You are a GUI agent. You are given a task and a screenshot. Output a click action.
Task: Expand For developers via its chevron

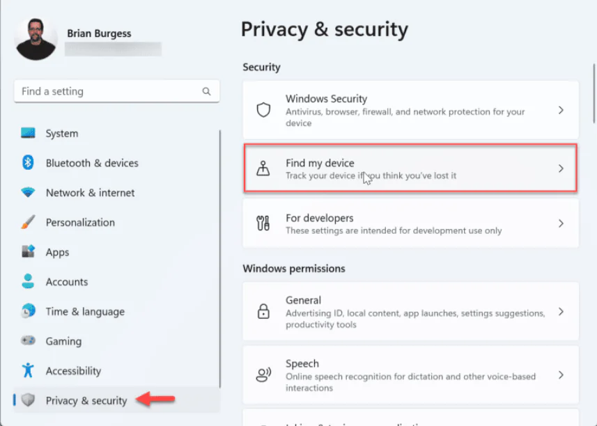click(561, 223)
